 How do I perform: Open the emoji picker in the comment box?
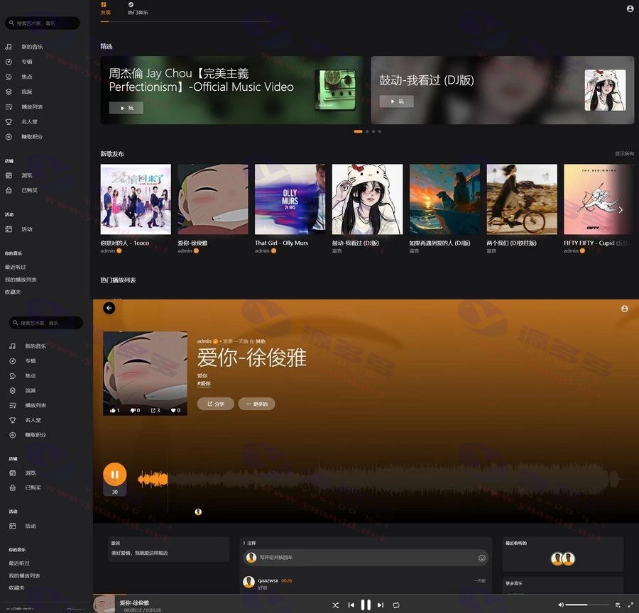pos(481,558)
